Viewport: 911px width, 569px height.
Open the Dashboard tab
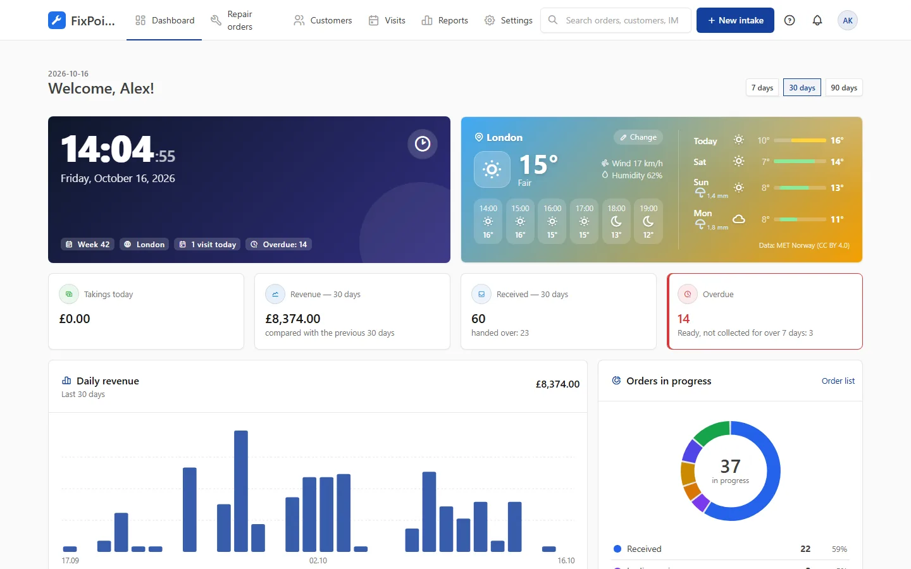164,20
